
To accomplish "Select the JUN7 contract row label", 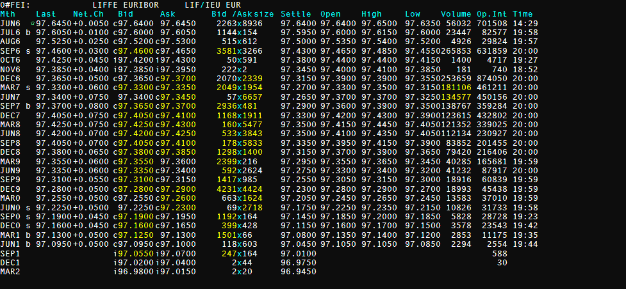I will [10, 97].
